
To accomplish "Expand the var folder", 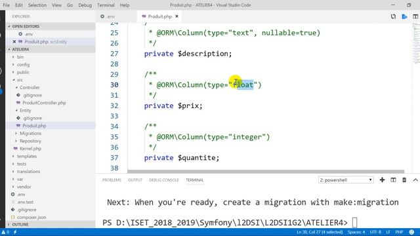I will (51, 179).
